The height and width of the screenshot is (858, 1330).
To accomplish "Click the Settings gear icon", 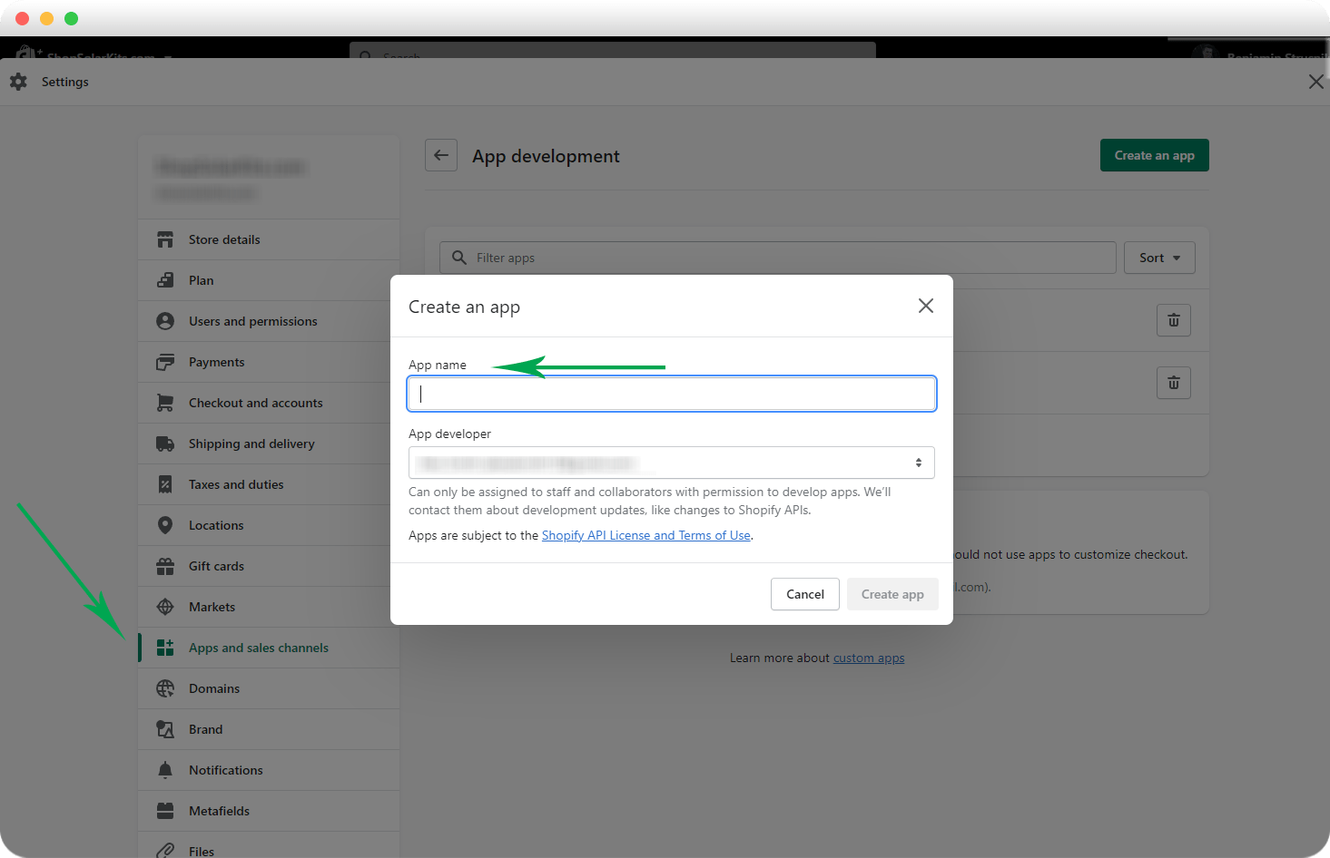I will pos(18,82).
